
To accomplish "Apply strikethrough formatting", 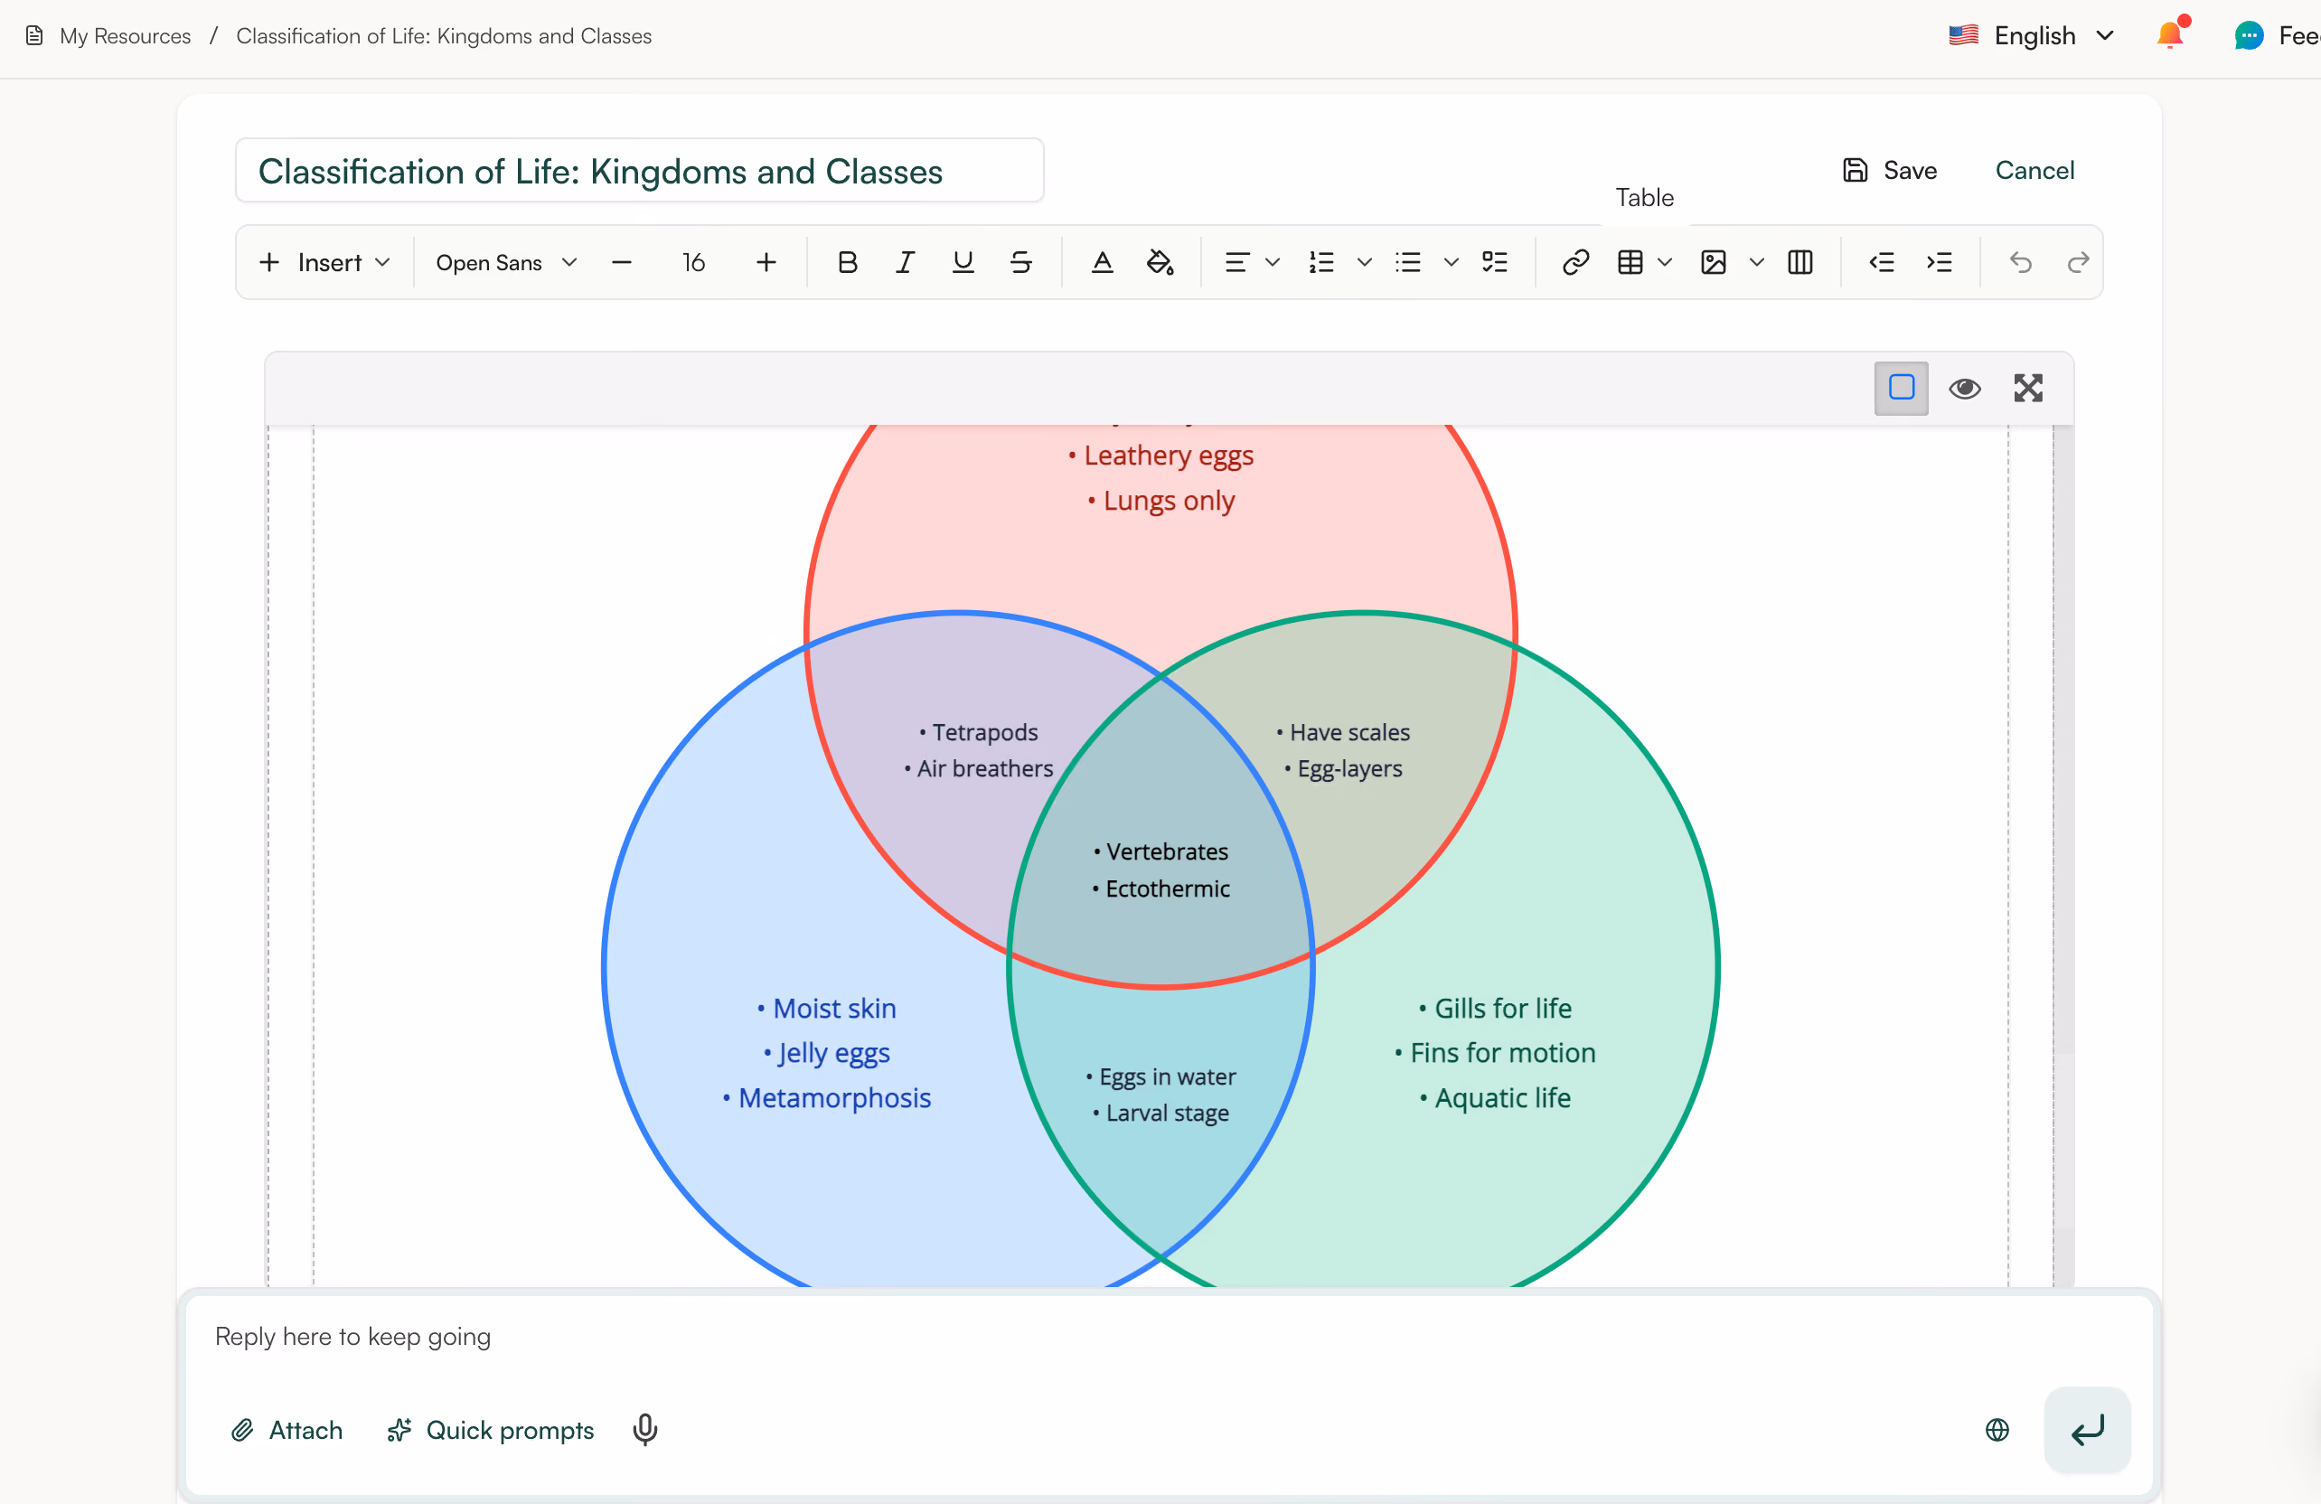I will point(1021,262).
